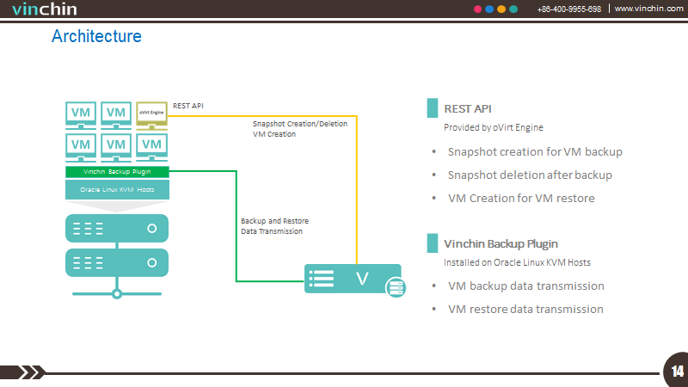Click VM backup data transmission bullet

click(x=526, y=286)
